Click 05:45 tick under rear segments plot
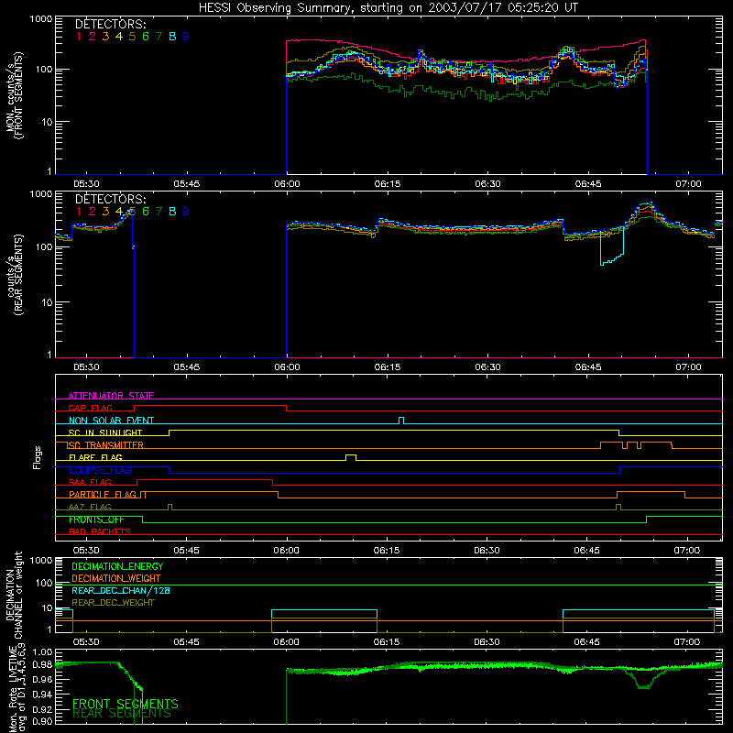The height and width of the screenshot is (733, 733). [x=187, y=367]
